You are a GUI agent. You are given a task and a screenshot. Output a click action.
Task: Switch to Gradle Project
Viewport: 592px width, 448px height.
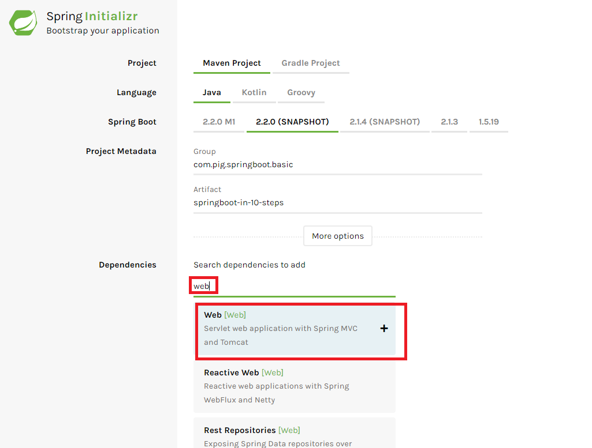[310, 62]
